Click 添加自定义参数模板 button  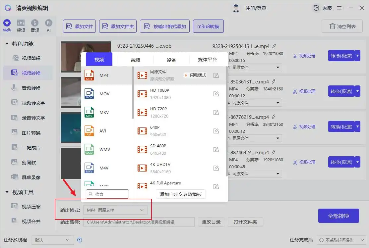tap(181, 194)
